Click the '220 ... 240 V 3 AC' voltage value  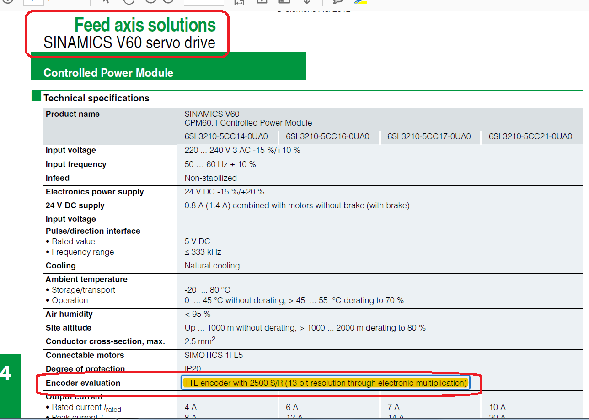pos(242,150)
